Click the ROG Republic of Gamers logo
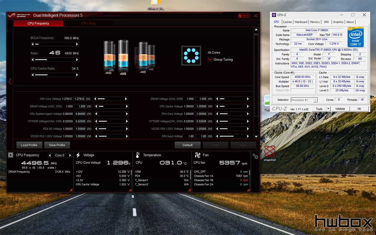Viewport: 376px width, 235px height. tap(19, 15)
